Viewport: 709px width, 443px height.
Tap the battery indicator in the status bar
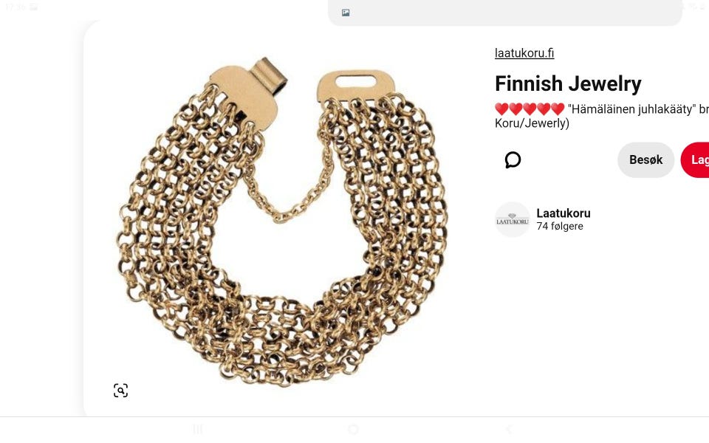pyautogui.click(x=704, y=7)
